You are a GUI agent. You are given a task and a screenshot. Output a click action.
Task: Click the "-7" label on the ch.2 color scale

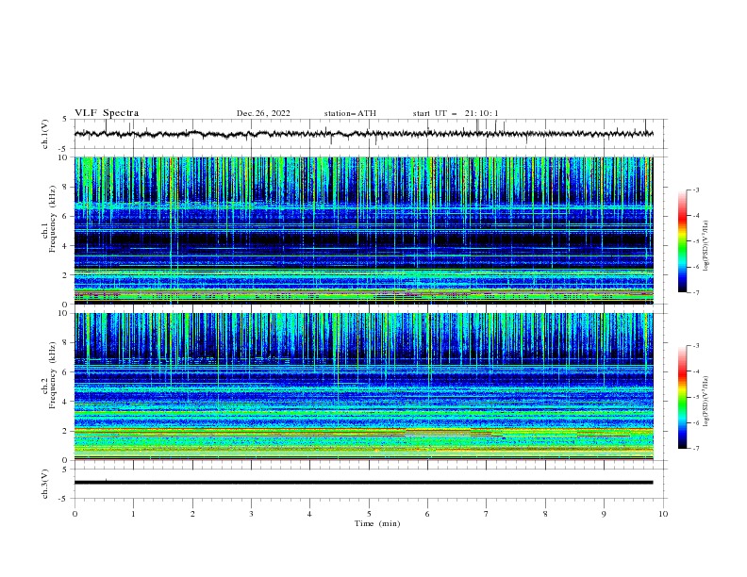coord(696,449)
